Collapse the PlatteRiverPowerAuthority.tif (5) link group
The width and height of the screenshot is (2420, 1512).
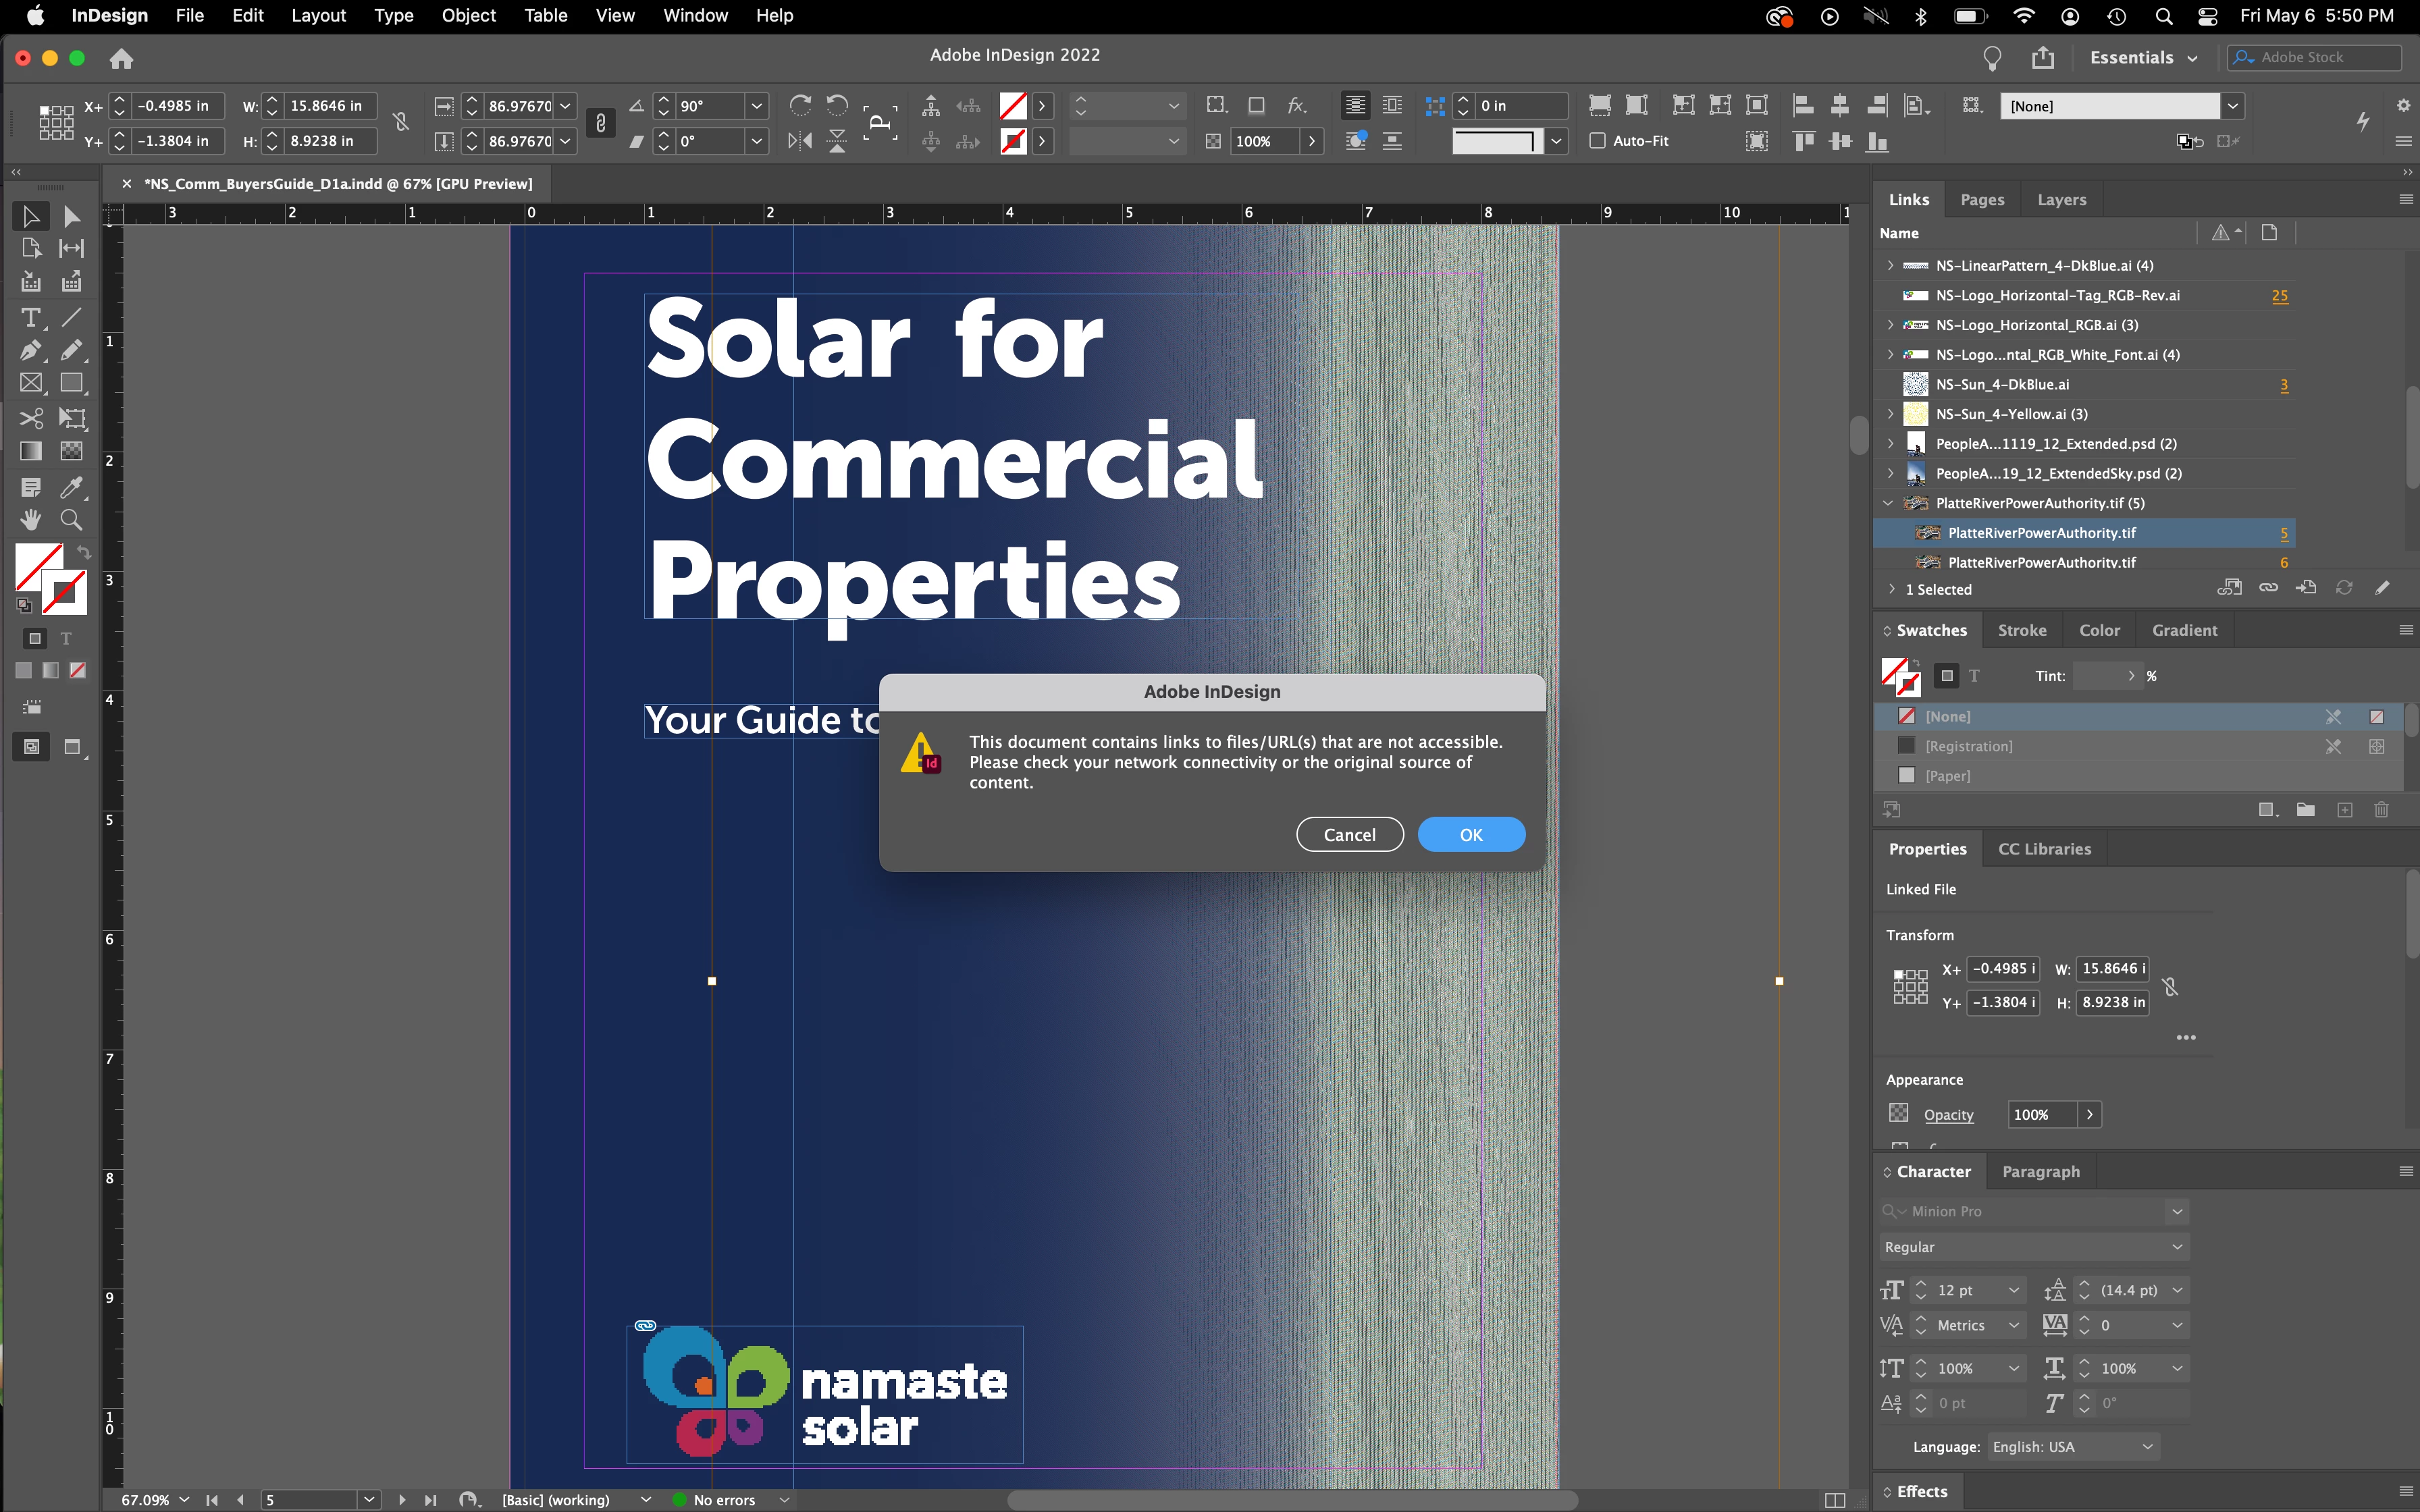(x=1888, y=503)
